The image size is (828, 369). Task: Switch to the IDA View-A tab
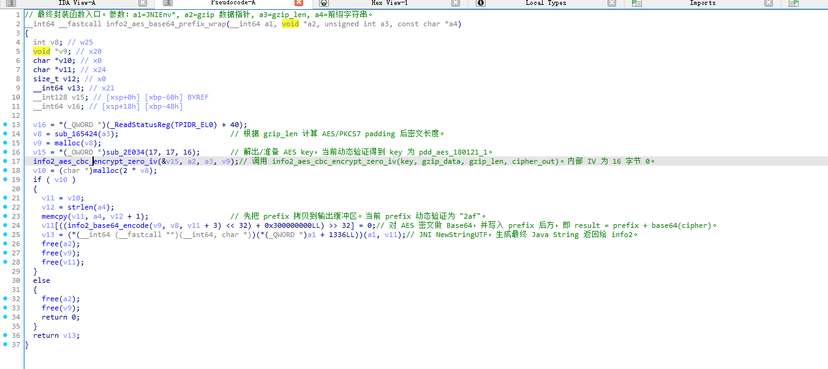click(x=77, y=3)
